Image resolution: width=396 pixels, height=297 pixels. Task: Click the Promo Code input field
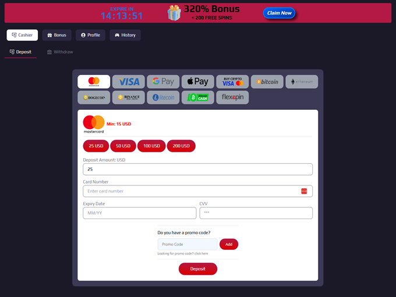point(187,245)
